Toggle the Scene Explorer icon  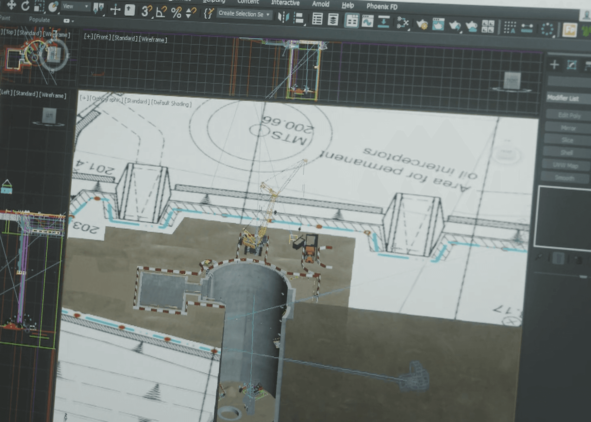[317, 19]
